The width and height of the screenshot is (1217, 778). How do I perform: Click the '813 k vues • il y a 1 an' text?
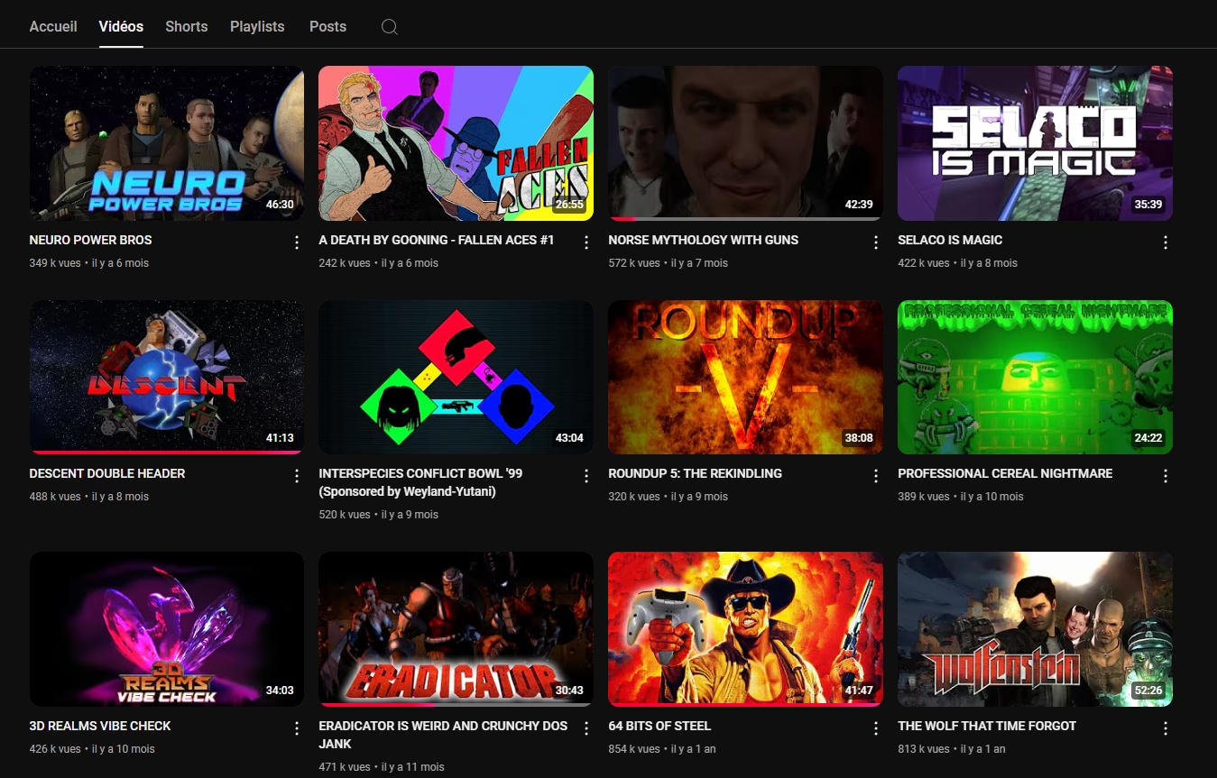(952, 749)
